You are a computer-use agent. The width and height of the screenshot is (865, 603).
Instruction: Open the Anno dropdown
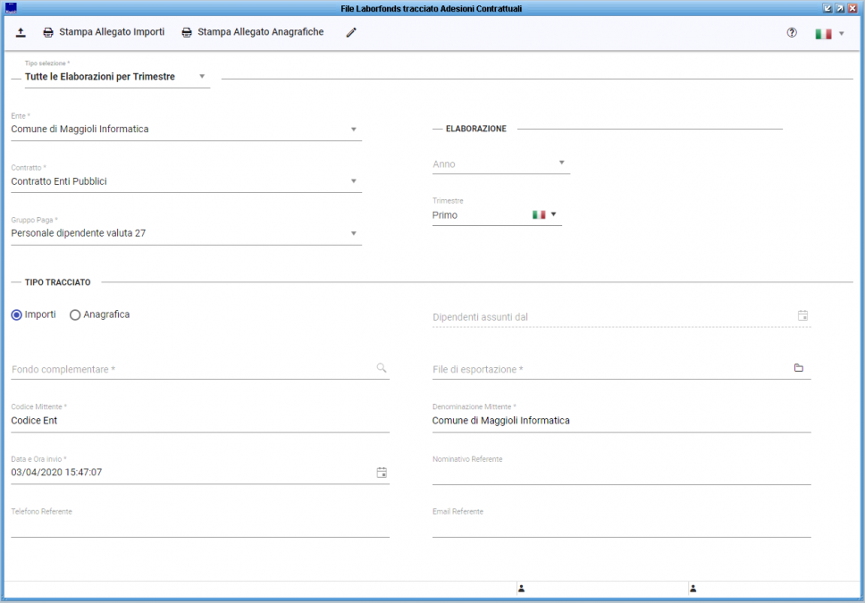coord(561,163)
